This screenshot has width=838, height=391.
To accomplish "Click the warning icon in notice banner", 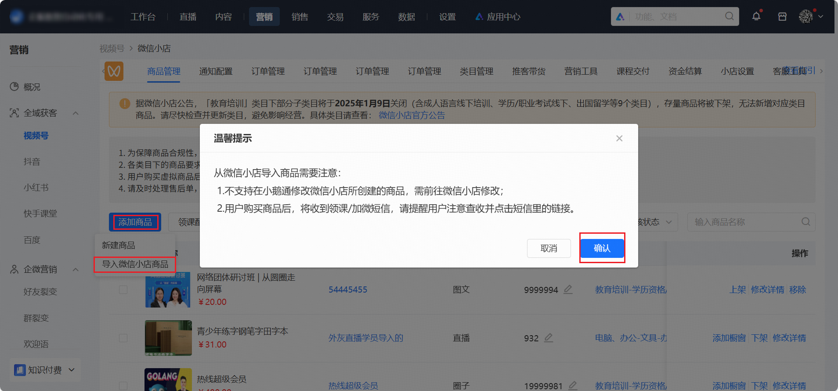I will [x=125, y=104].
